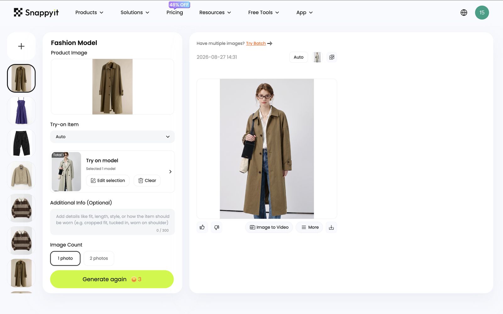Click the Auto tag beside the timestamp
Screen dimensions: 503x314
(298, 57)
